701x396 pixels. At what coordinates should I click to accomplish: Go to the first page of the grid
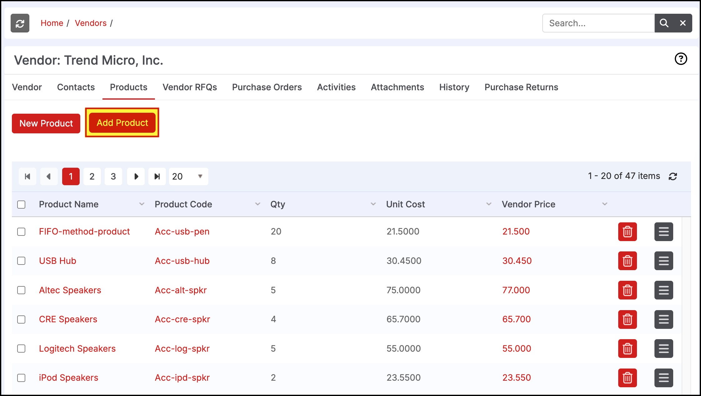(x=27, y=176)
